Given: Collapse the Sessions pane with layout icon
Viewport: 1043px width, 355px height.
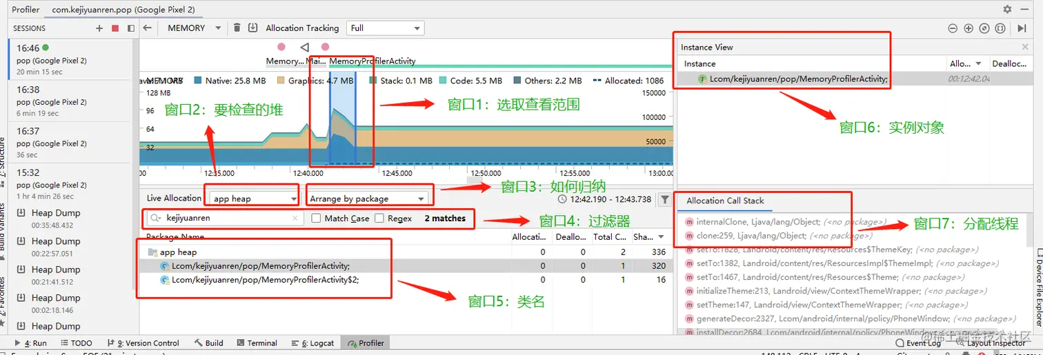Looking at the screenshot, I should tap(130, 28).
